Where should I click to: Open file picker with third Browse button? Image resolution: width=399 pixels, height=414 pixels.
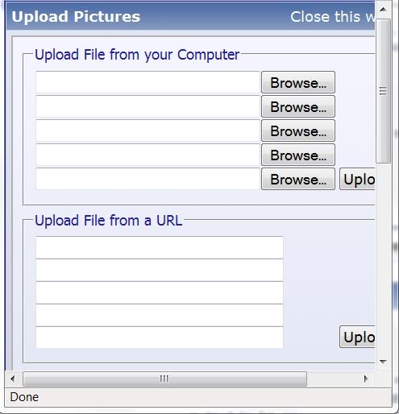pyautogui.click(x=298, y=130)
